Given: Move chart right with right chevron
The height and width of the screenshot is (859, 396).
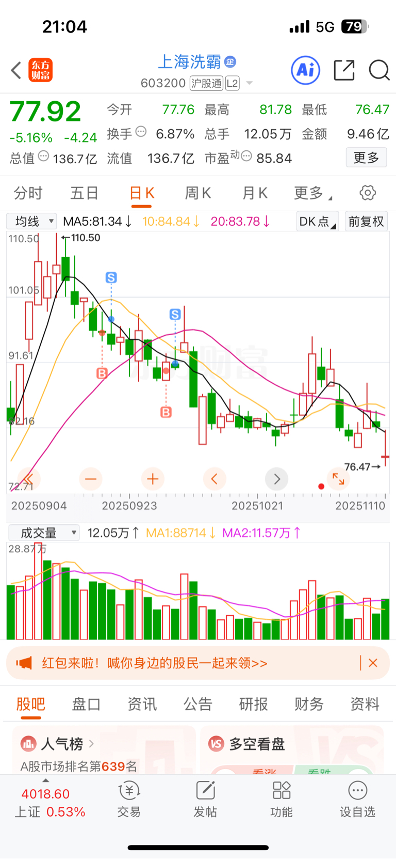Looking at the screenshot, I should pos(276,479).
